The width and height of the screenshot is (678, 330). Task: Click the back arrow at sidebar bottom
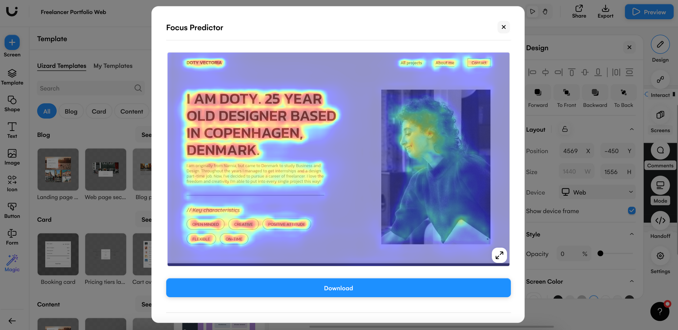tap(12, 321)
